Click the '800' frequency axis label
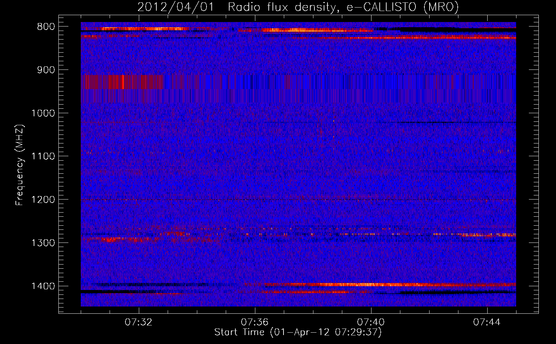The height and width of the screenshot is (344, 556). coord(46,27)
